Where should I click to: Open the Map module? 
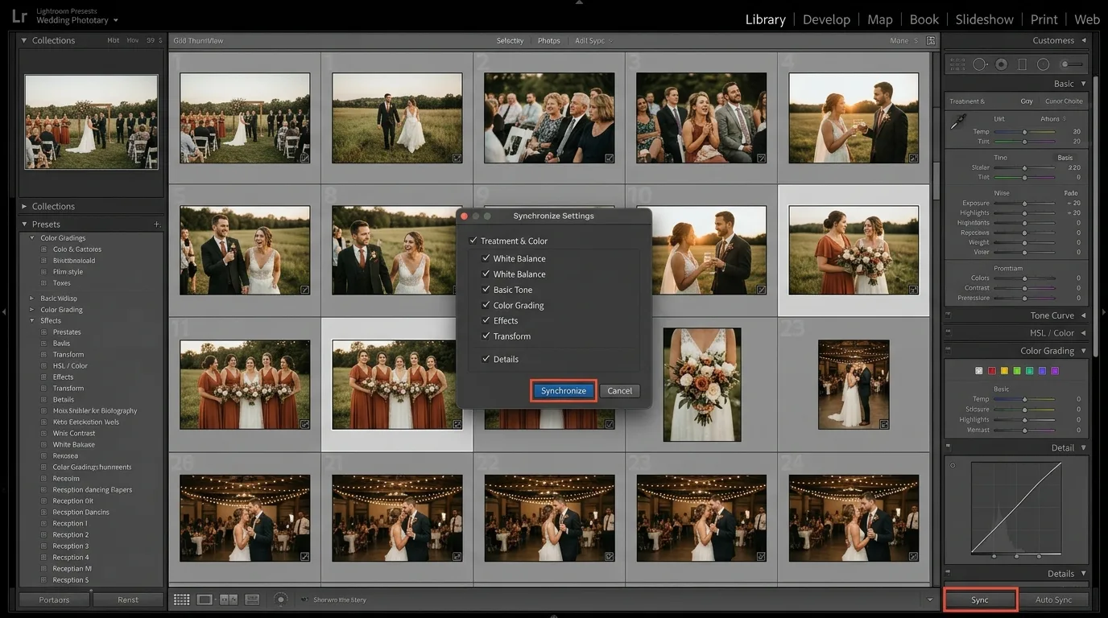click(x=879, y=19)
